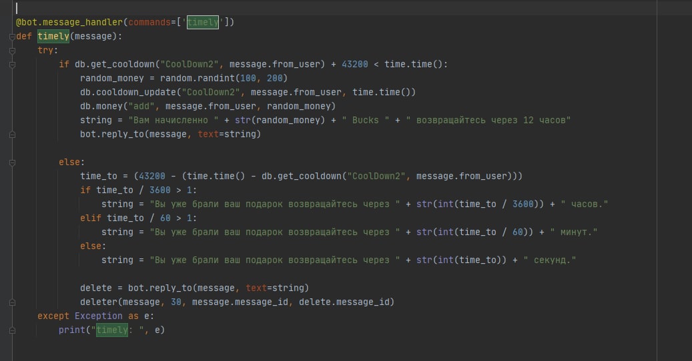Image resolution: width=692 pixels, height=361 pixels.
Task: Click the "Вам начисленно " string
Action: [x=174, y=120]
